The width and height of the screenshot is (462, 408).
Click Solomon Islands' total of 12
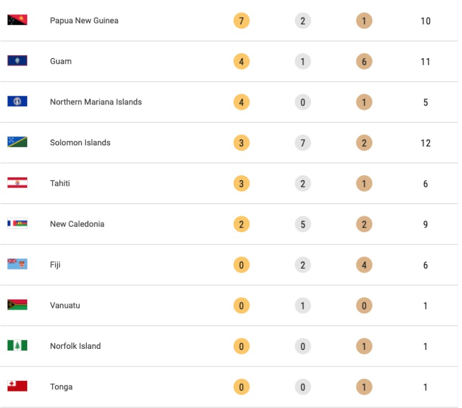tap(425, 143)
